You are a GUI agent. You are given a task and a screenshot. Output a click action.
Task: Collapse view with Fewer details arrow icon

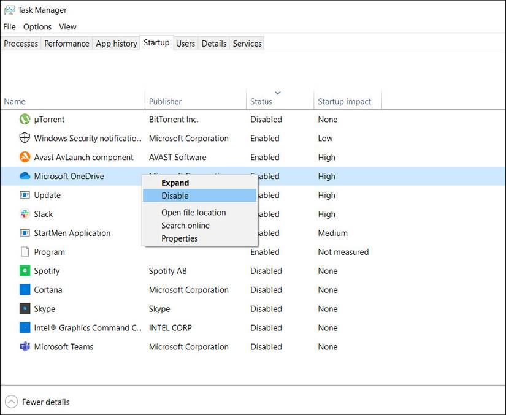pos(11,402)
